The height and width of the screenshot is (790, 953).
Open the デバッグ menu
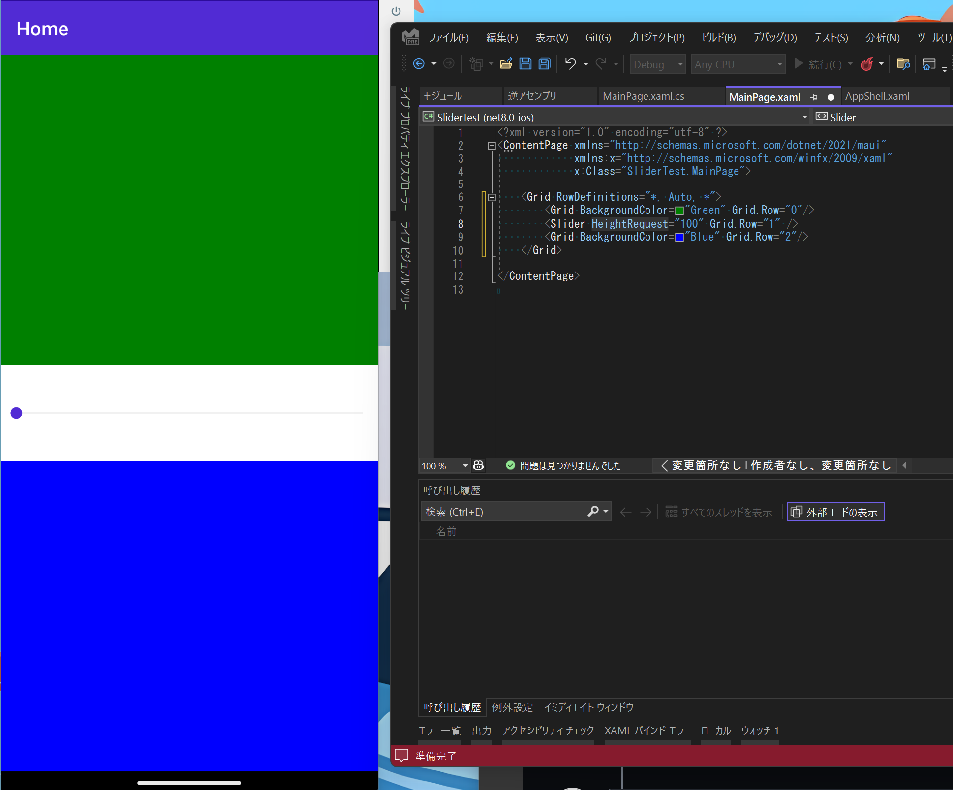click(x=774, y=37)
